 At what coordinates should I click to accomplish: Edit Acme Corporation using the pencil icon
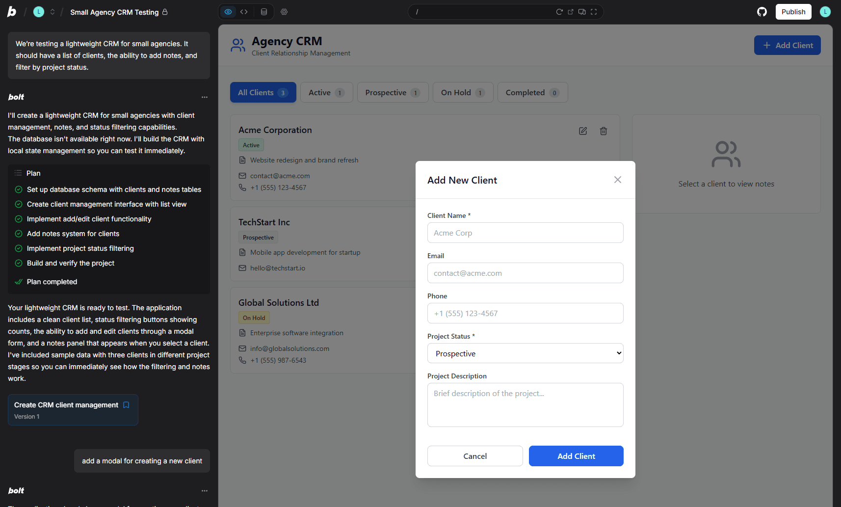[582, 131]
